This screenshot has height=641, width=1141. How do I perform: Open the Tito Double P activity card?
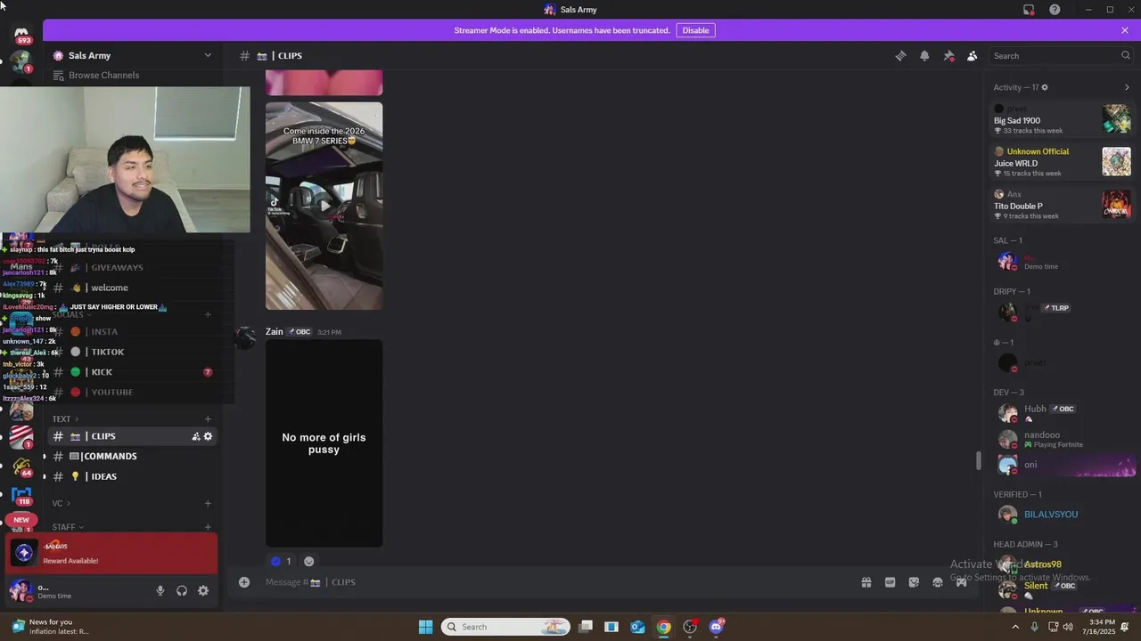click(x=1062, y=205)
